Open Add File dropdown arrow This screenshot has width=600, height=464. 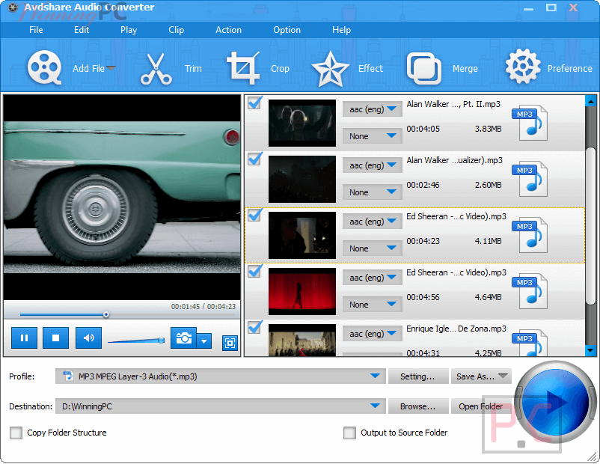[111, 68]
